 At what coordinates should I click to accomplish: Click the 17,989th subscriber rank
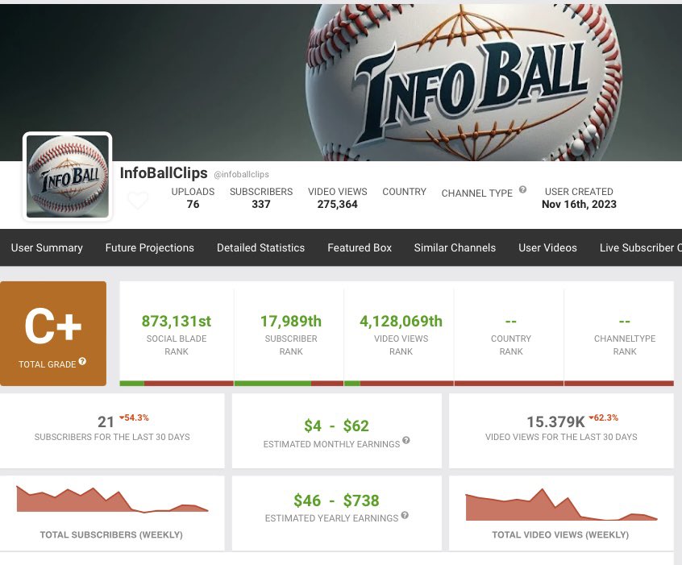pyautogui.click(x=290, y=321)
